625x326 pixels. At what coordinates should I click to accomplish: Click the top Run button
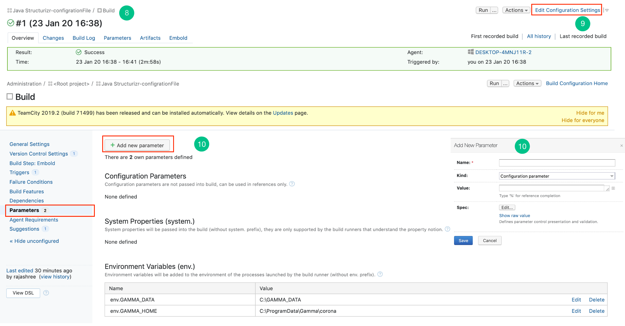(x=483, y=10)
